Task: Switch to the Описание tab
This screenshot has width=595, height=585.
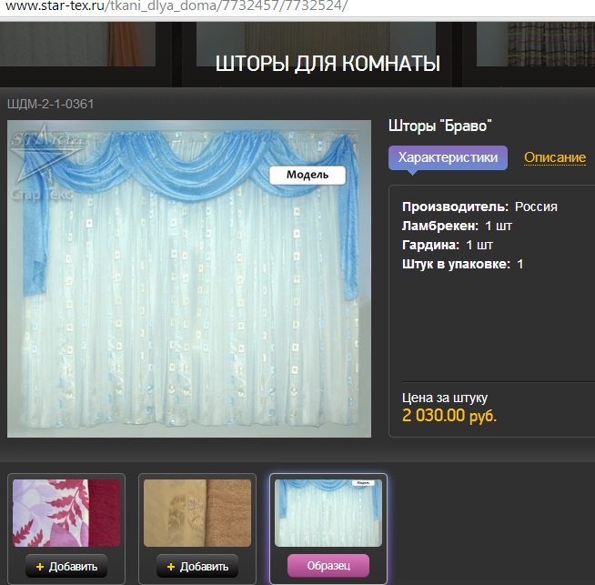Action: coord(555,157)
